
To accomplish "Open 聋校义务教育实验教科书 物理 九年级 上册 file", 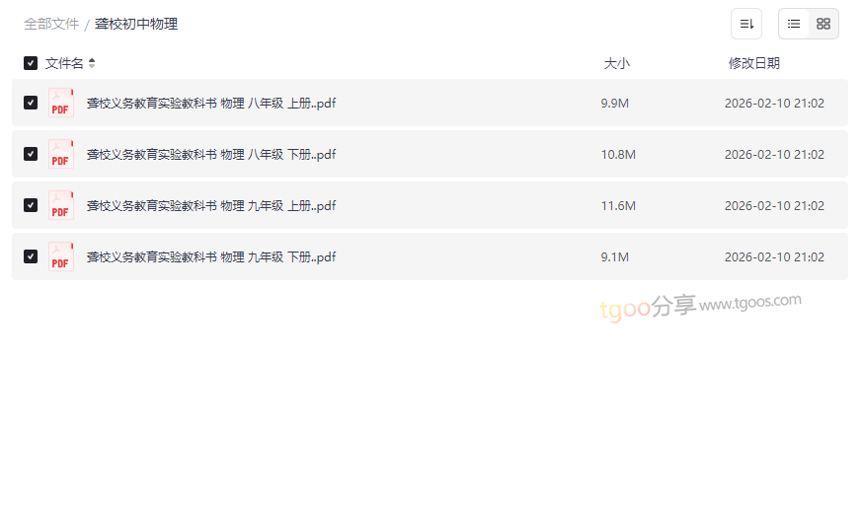I will click(210, 205).
